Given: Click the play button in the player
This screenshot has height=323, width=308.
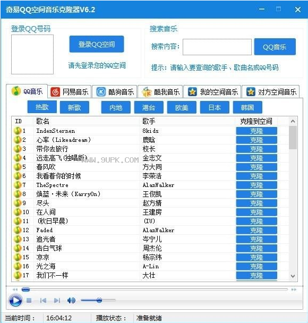Looking at the screenshot, I should (x=15, y=300).
